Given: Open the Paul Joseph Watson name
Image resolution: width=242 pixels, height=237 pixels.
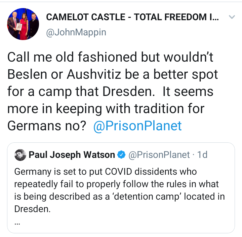Looking at the screenshot, I should point(72,155).
